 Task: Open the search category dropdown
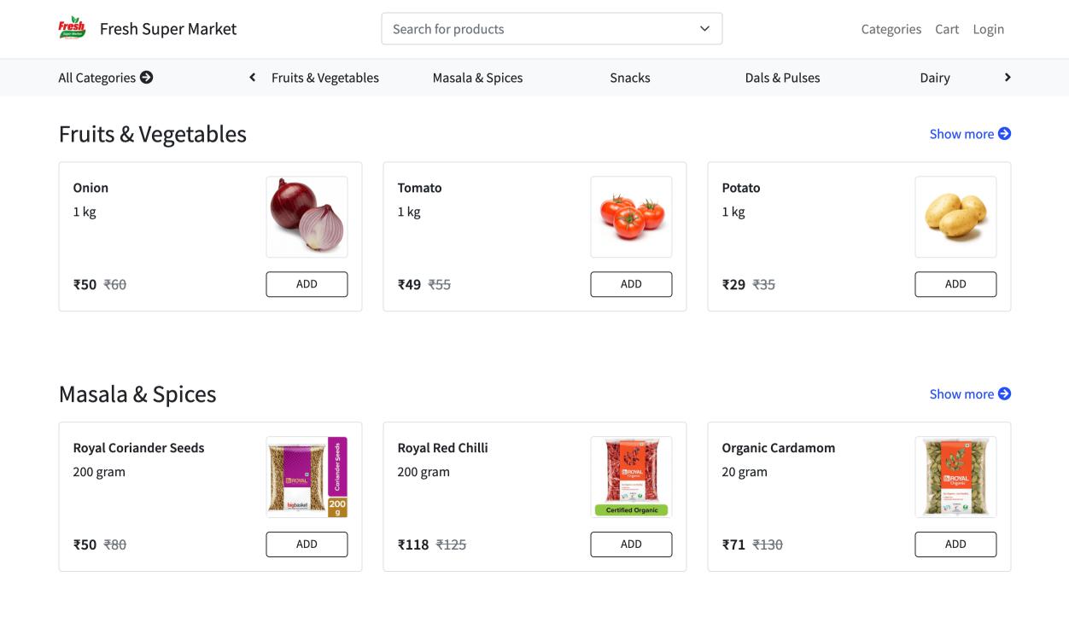(704, 28)
